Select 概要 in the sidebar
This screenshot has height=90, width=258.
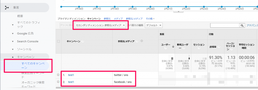coord(20,16)
